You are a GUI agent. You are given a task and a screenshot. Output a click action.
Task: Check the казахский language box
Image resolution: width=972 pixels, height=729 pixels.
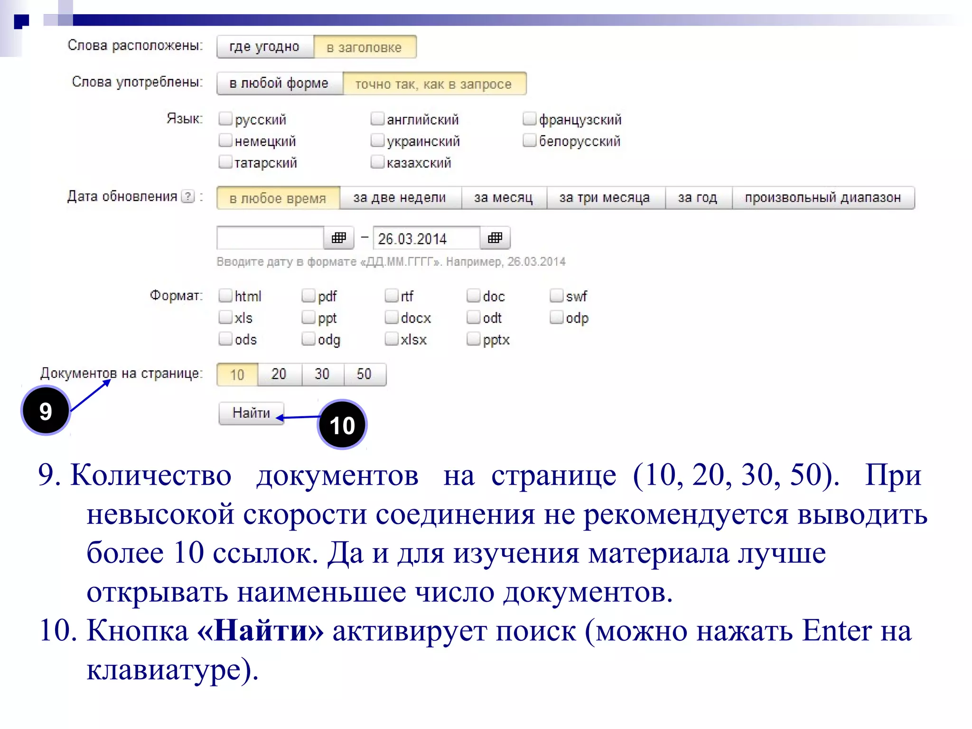click(377, 161)
